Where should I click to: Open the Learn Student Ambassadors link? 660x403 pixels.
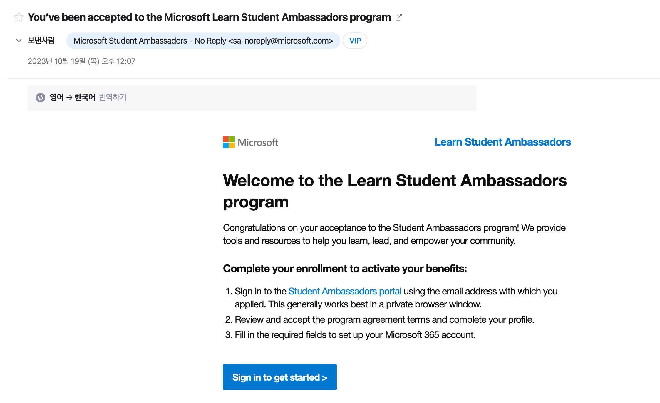(x=503, y=142)
